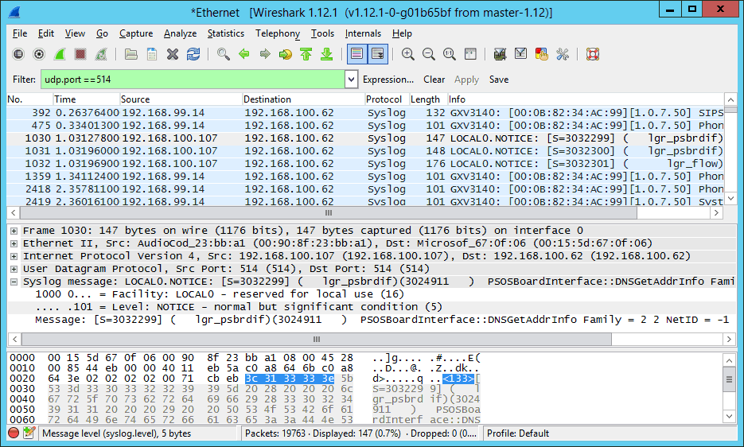The image size is (744, 447).
Task: Reload this capture file icon
Action: click(x=193, y=54)
